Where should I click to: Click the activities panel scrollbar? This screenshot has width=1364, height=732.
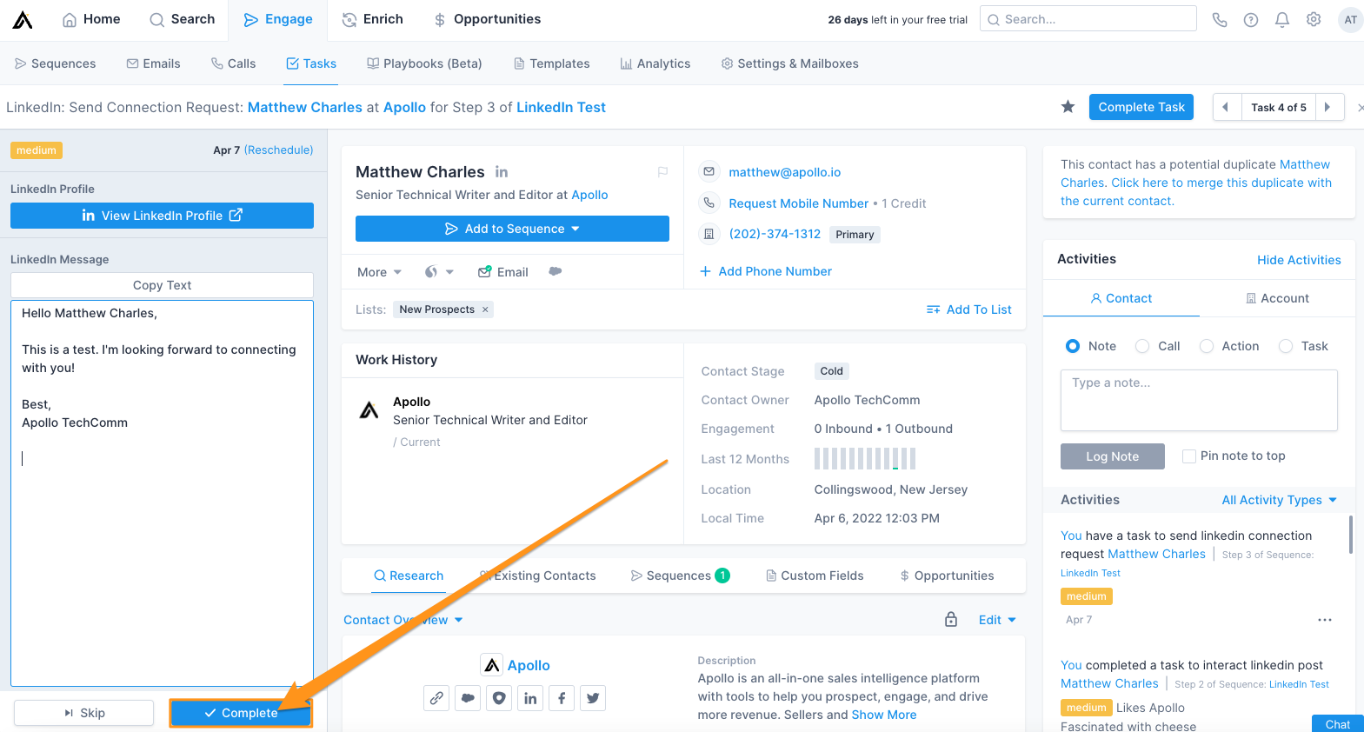pos(1351,535)
